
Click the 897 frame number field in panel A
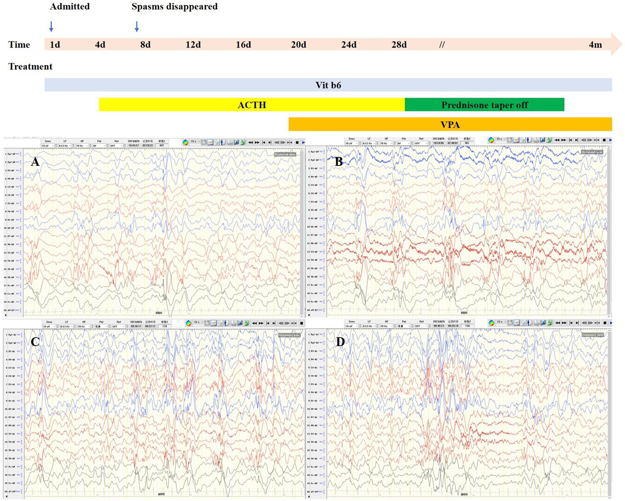pyautogui.click(x=162, y=145)
